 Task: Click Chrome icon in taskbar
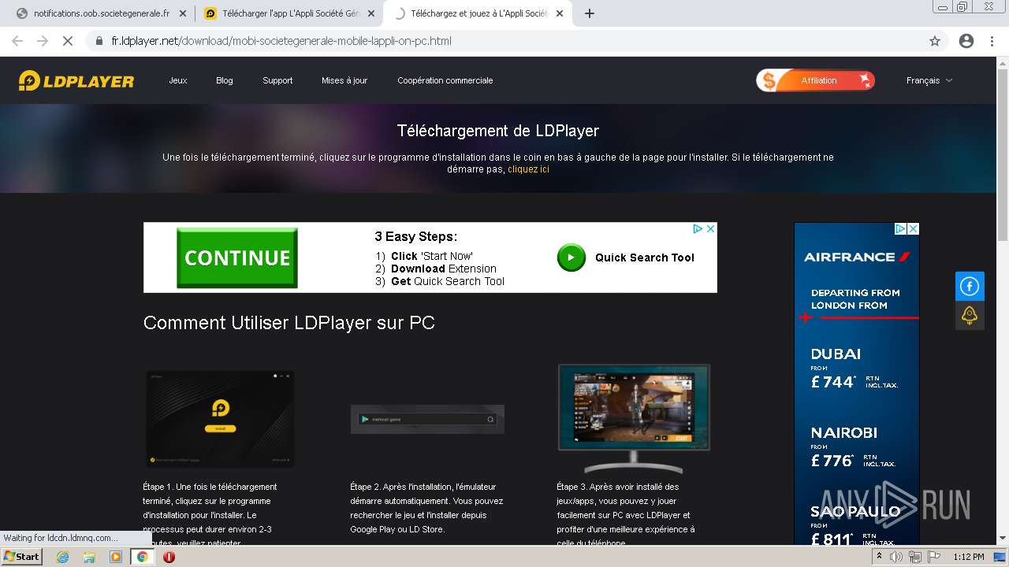point(143,557)
